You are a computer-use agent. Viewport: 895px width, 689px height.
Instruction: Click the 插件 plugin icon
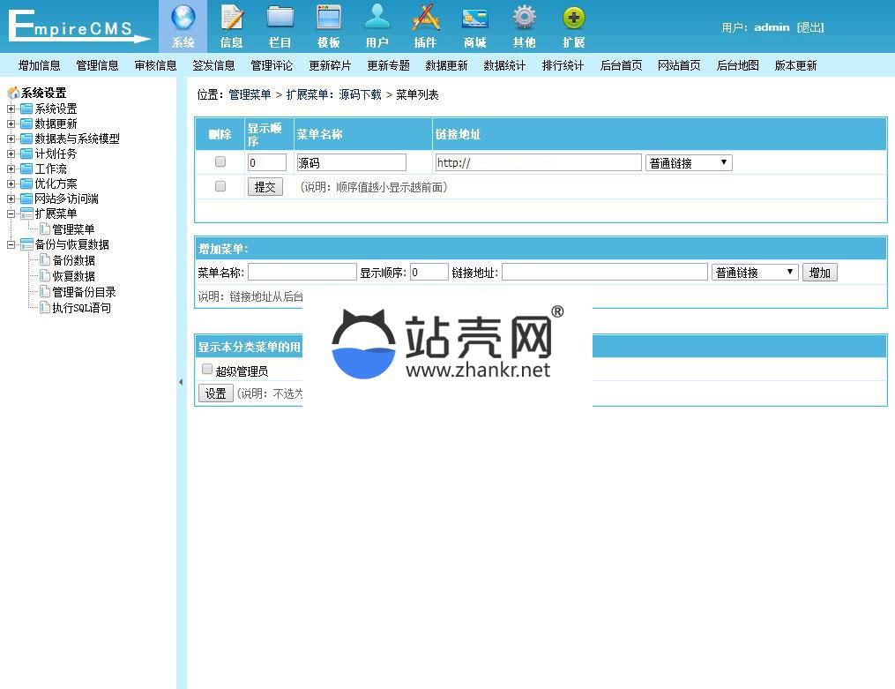(426, 19)
